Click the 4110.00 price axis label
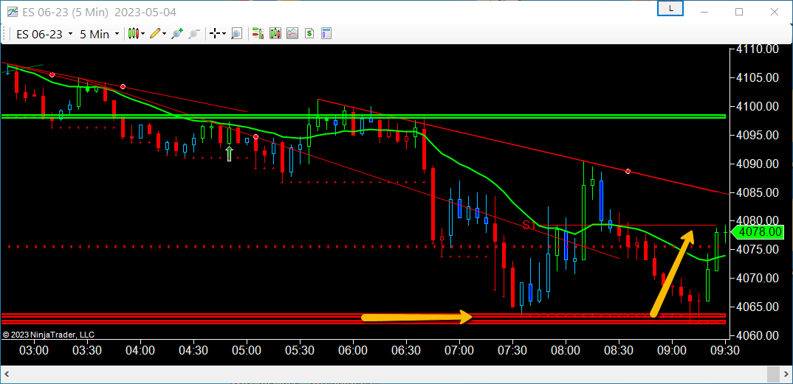 [x=758, y=49]
